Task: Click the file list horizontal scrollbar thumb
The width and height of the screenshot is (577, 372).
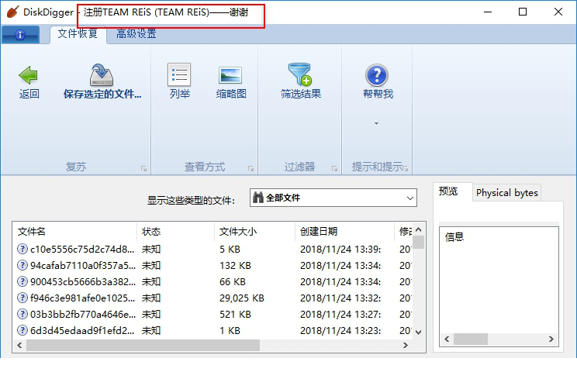Action: pos(143,345)
